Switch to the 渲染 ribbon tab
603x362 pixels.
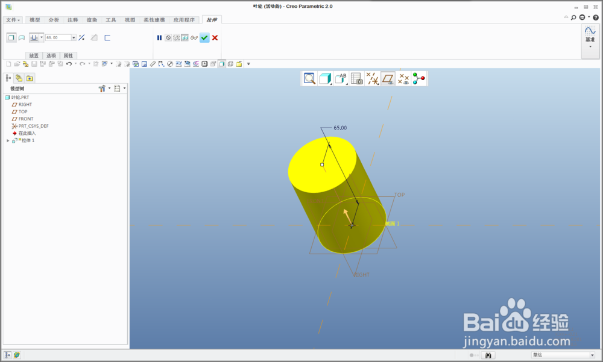92,20
